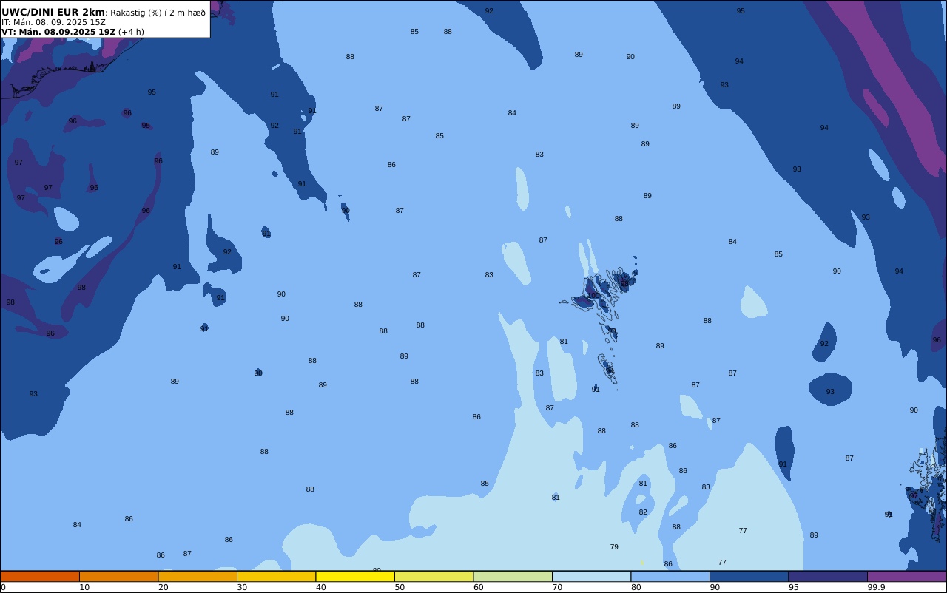
Task: Select the medium blue 80–90 legend swatch
Action: (670, 576)
